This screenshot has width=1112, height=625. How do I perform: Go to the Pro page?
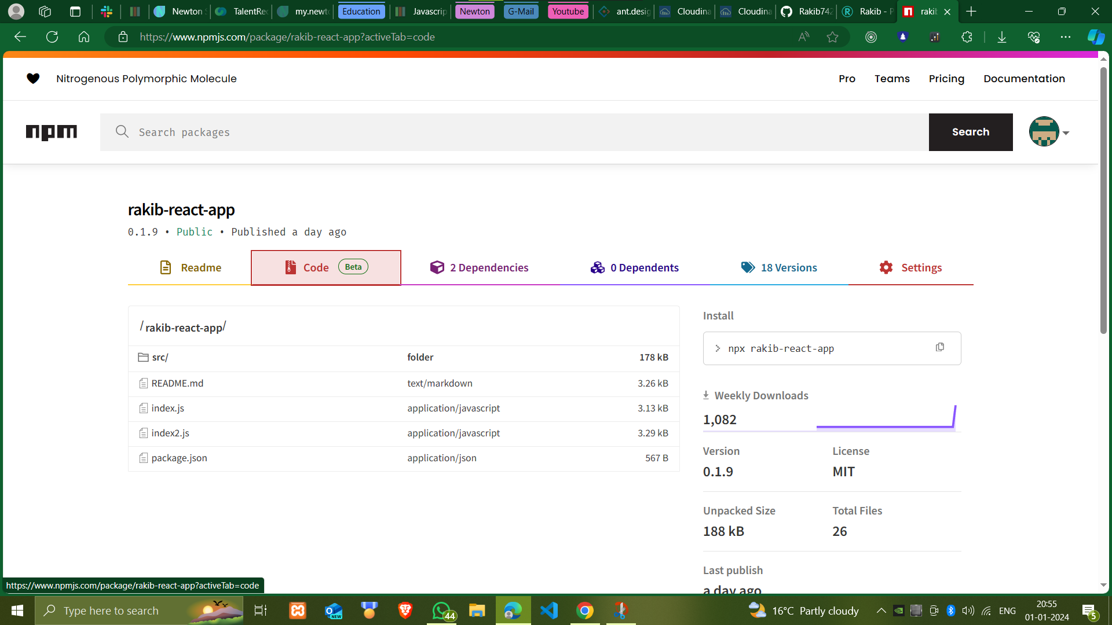(847, 79)
